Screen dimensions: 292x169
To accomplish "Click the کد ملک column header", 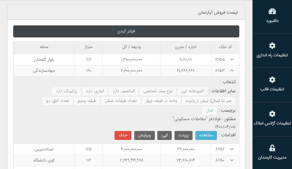I will click(x=225, y=47).
